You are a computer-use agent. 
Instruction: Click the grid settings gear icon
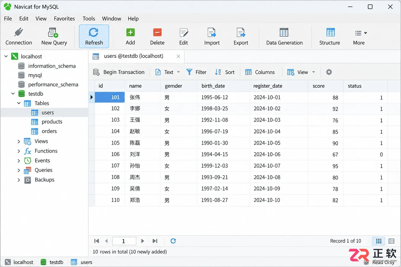click(329, 72)
